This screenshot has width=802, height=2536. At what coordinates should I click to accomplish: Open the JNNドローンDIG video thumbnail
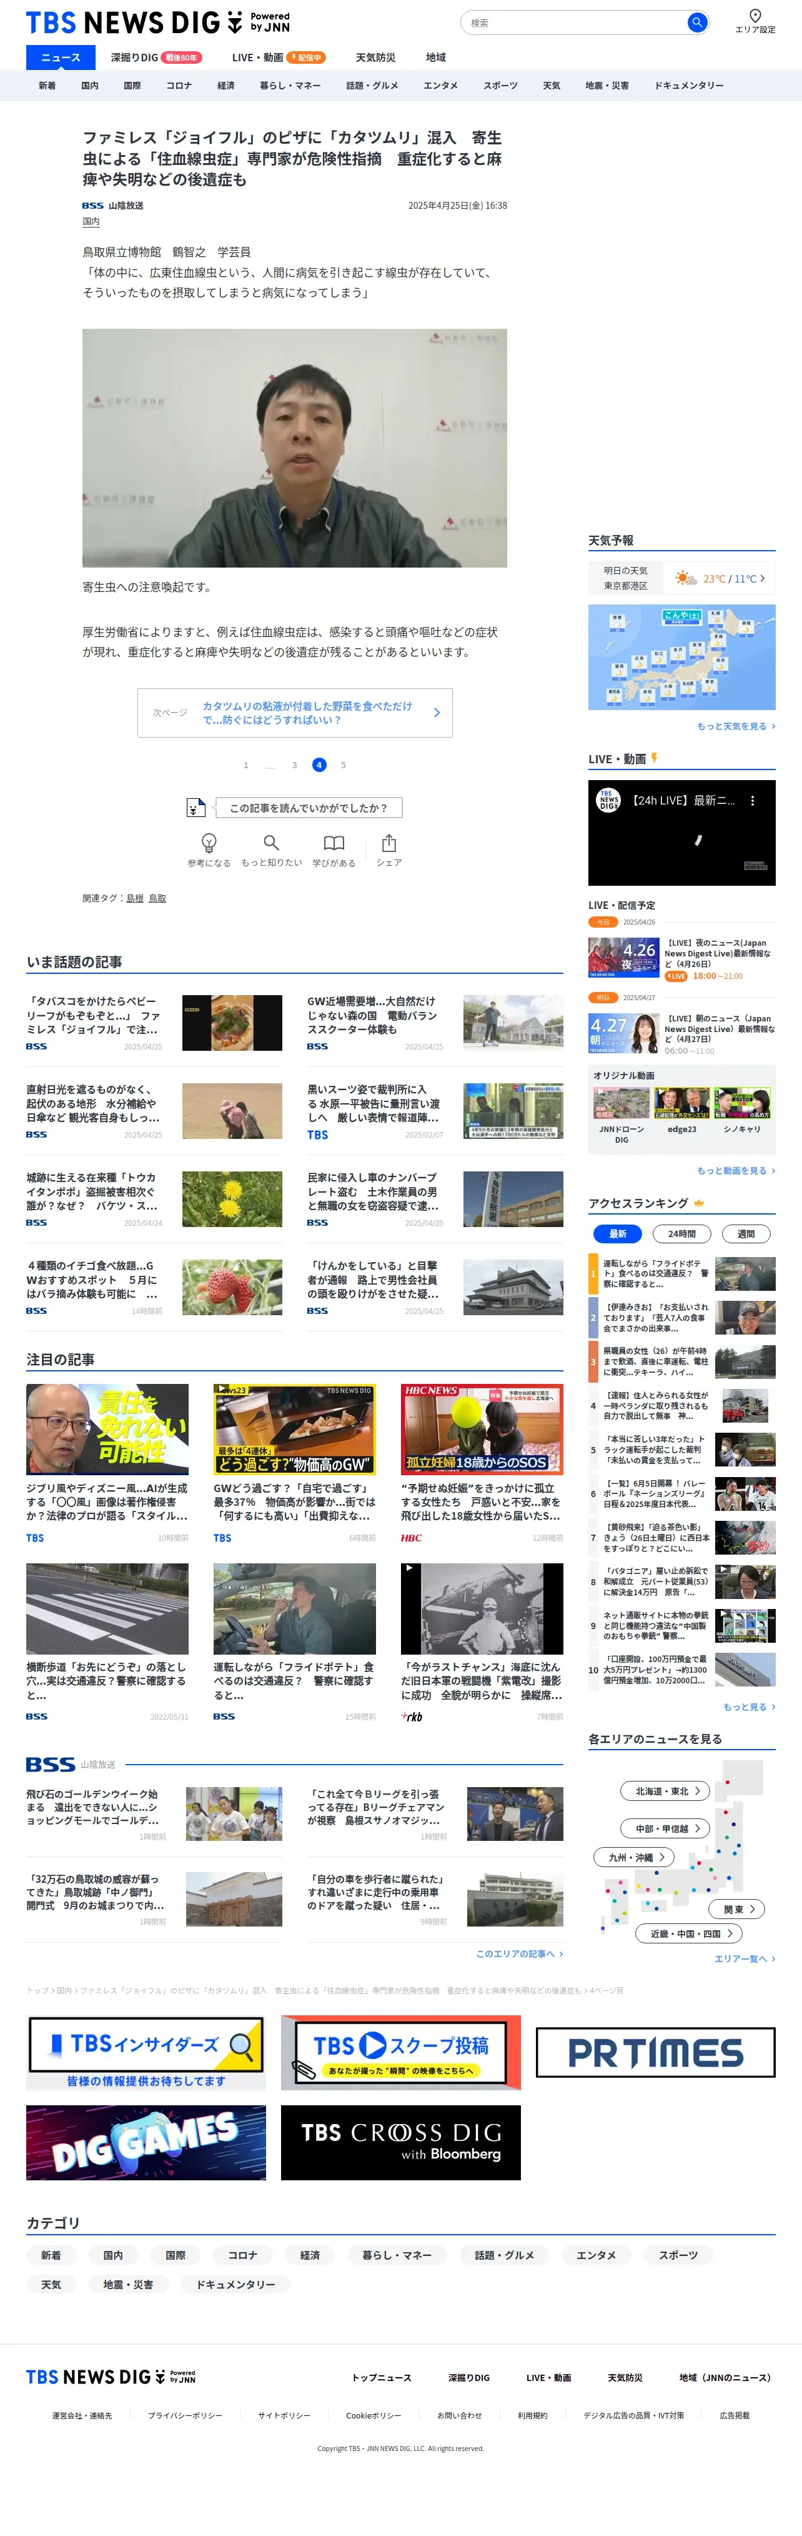tap(621, 1103)
